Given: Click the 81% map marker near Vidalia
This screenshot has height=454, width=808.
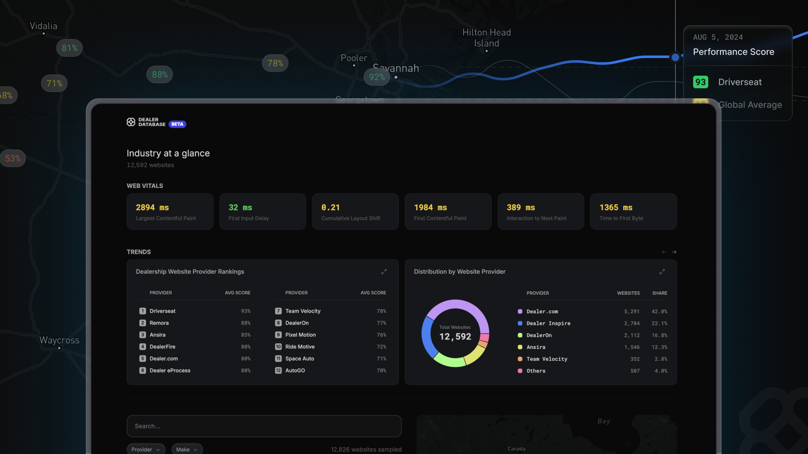Looking at the screenshot, I should click(x=69, y=48).
